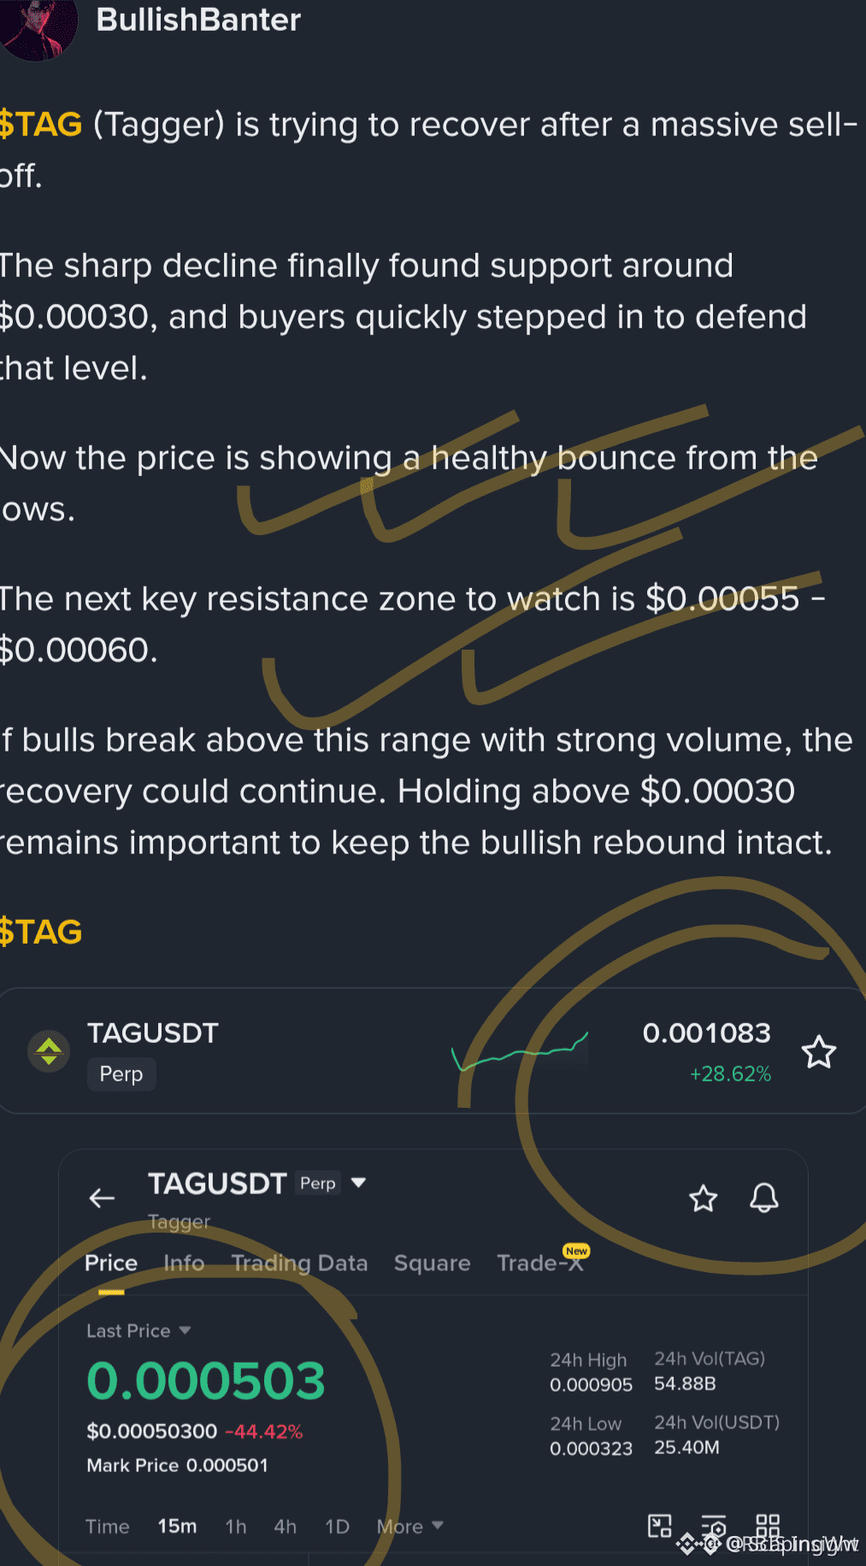Tap the TAGUSDT coin logo icon

(x=49, y=1051)
